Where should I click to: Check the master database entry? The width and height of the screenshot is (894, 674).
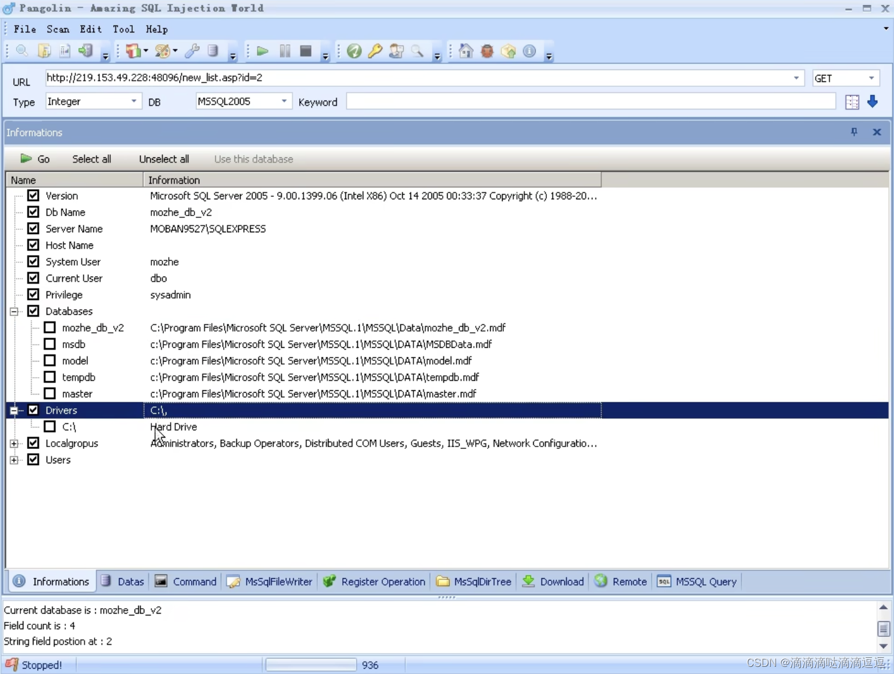[50, 393]
